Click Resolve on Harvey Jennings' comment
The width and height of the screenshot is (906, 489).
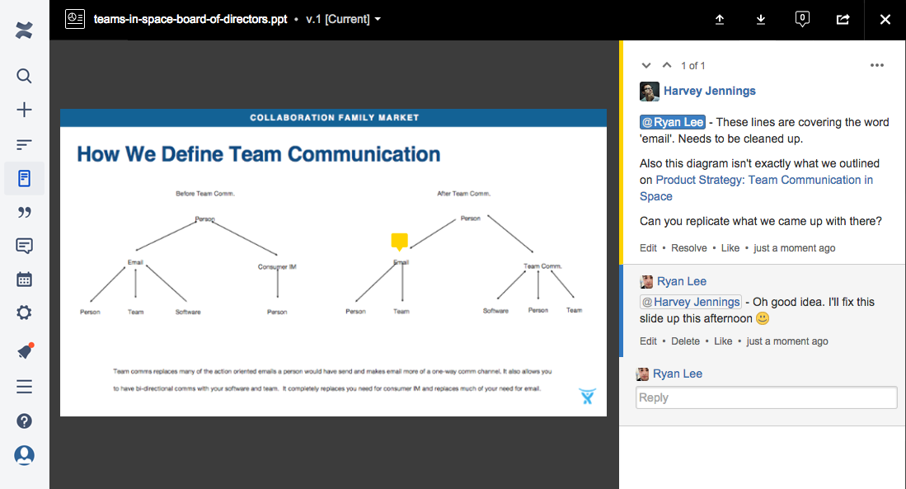point(688,248)
